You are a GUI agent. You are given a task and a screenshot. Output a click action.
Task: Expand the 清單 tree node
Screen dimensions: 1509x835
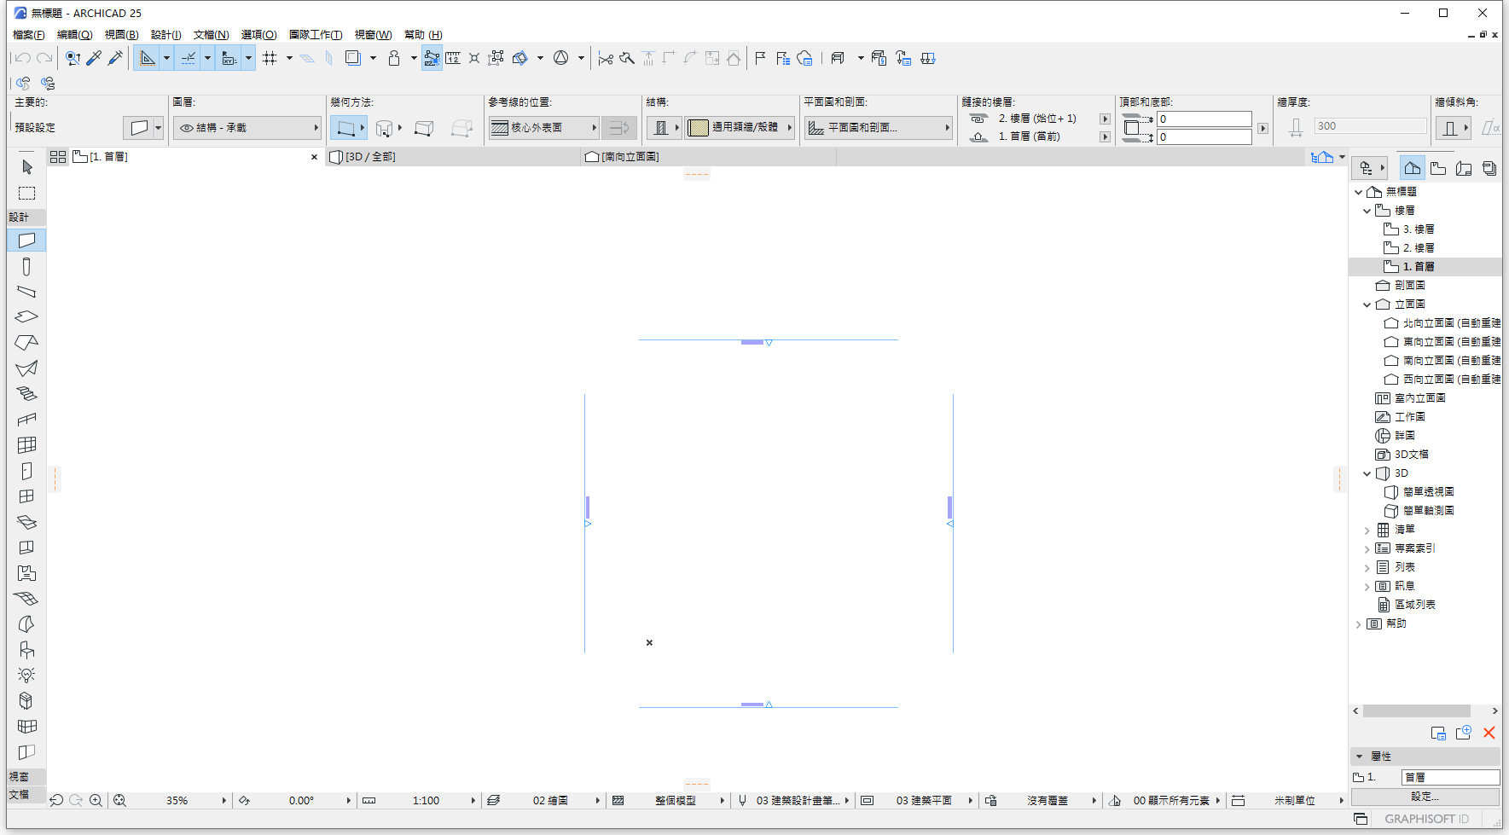(x=1367, y=530)
